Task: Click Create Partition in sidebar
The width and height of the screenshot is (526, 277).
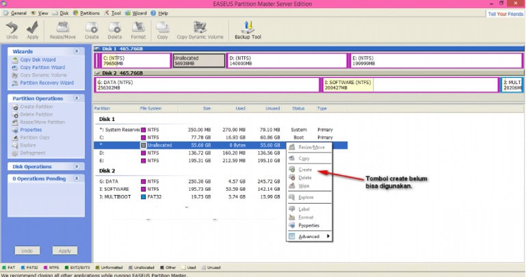Action: [33, 107]
